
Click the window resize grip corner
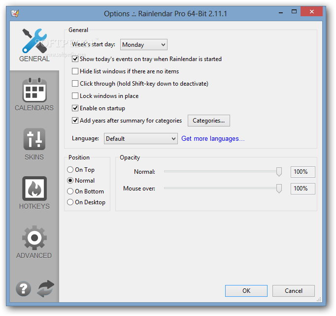point(319,299)
